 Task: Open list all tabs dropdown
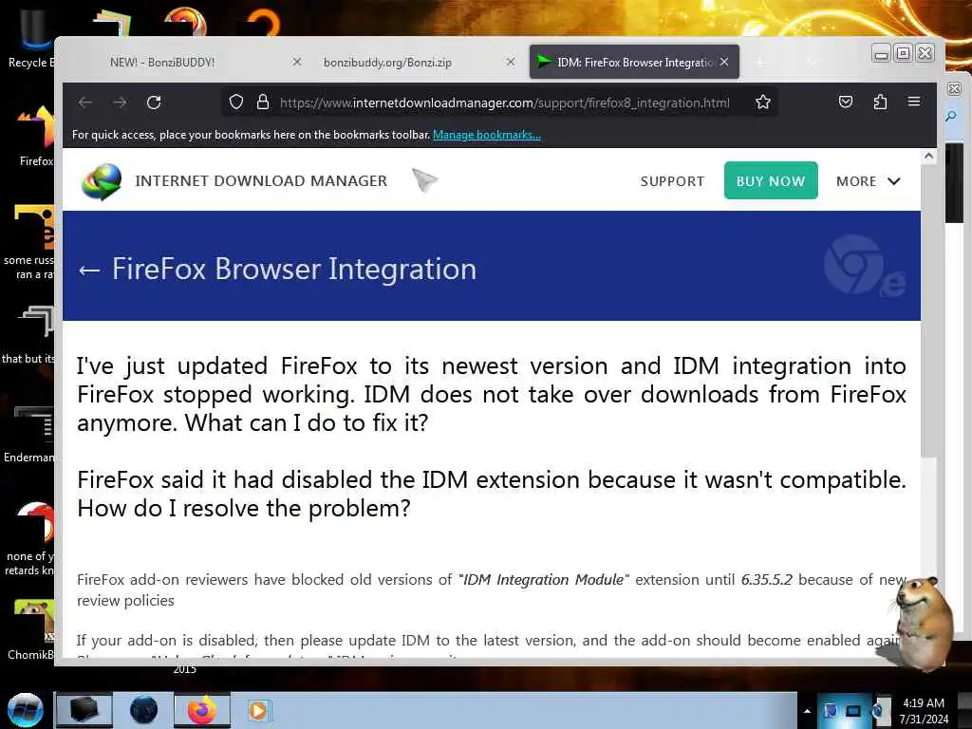pos(813,62)
